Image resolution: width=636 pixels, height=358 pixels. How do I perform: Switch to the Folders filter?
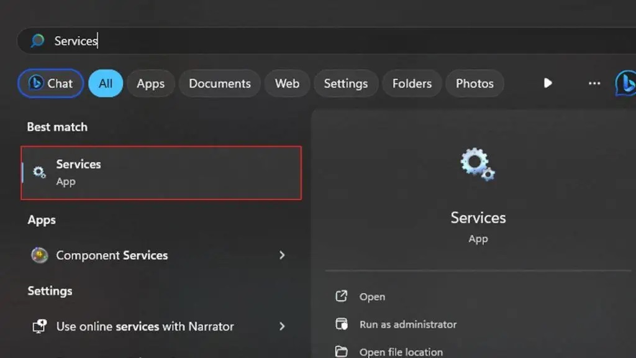[412, 83]
